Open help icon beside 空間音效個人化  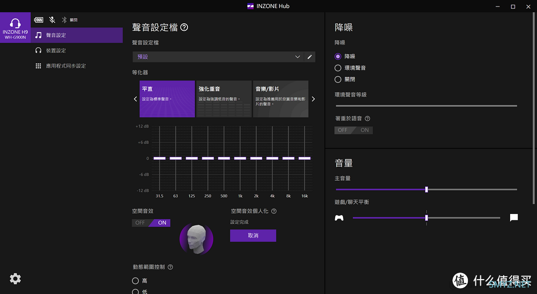274,211
